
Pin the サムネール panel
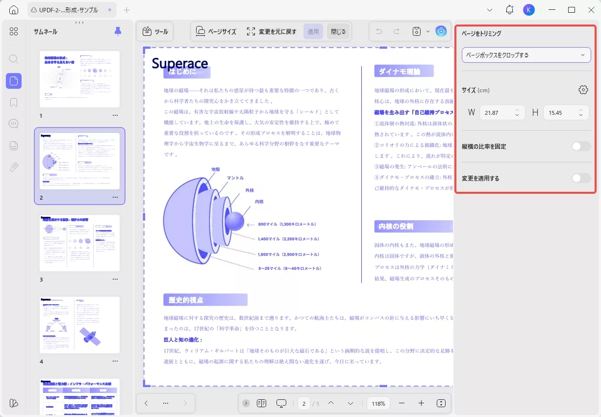(x=118, y=31)
